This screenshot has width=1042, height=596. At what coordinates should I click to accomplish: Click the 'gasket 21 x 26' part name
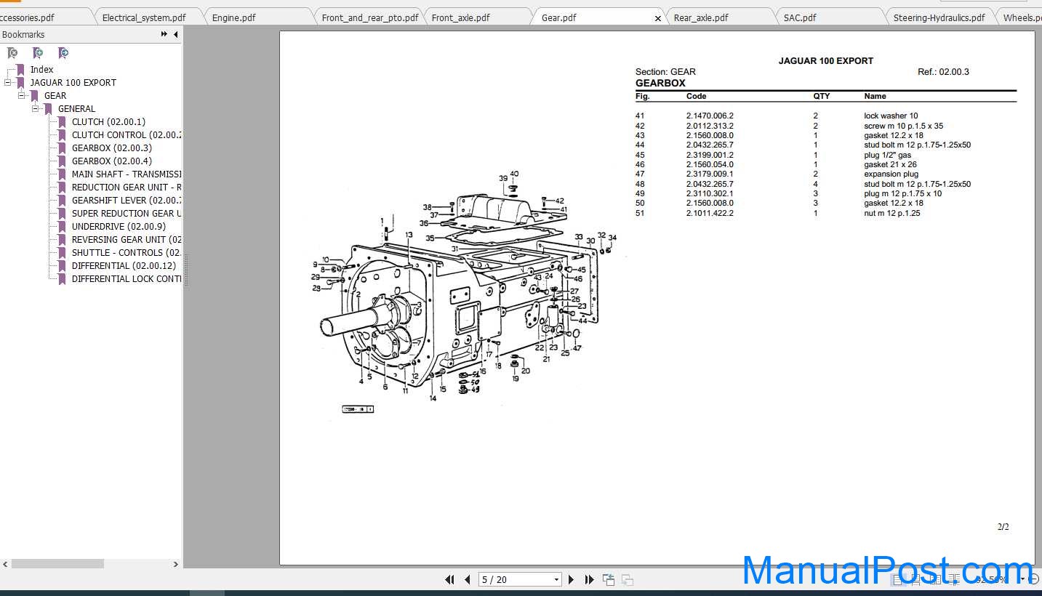[890, 164]
